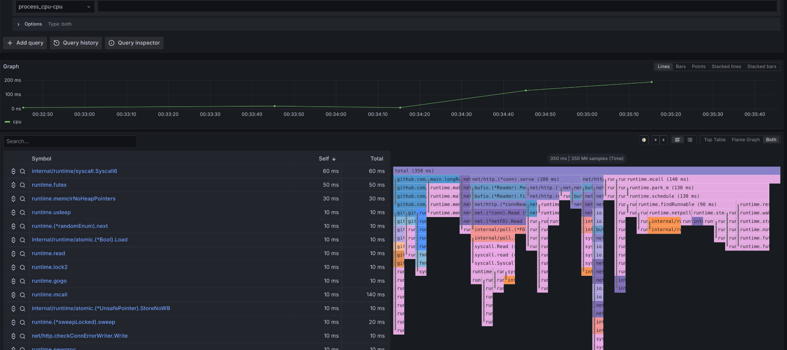Click the Add query button
The height and width of the screenshot is (350, 787).
[25, 43]
